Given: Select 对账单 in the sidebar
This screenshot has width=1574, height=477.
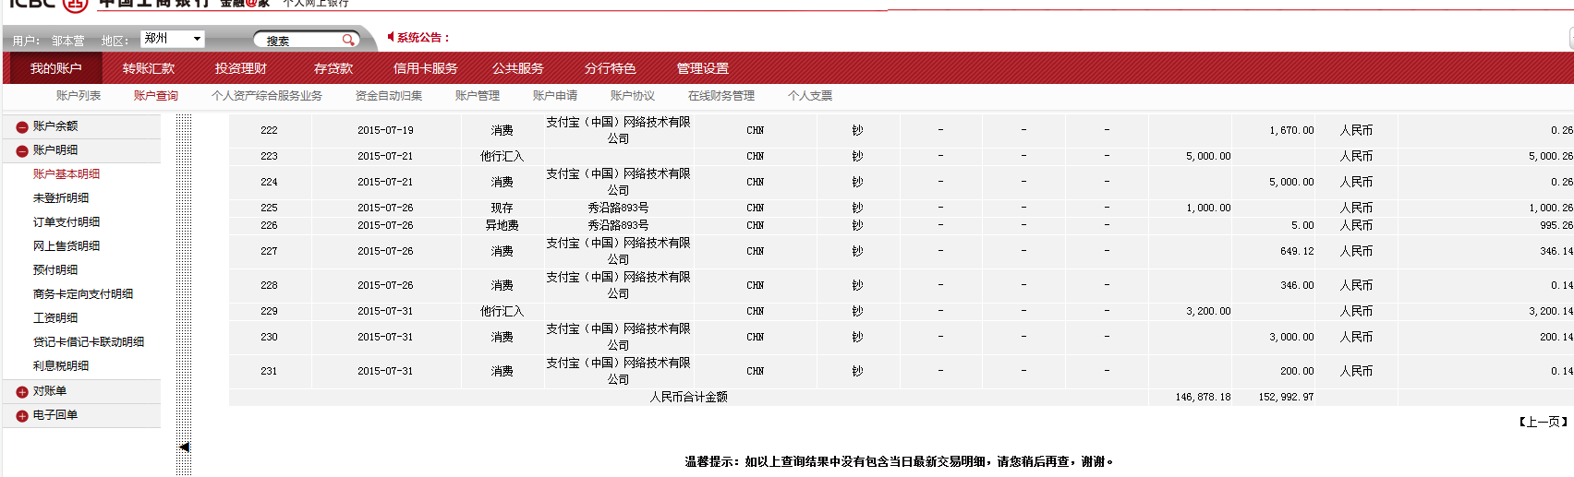Looking at the screenshot, I should point(50,391).
